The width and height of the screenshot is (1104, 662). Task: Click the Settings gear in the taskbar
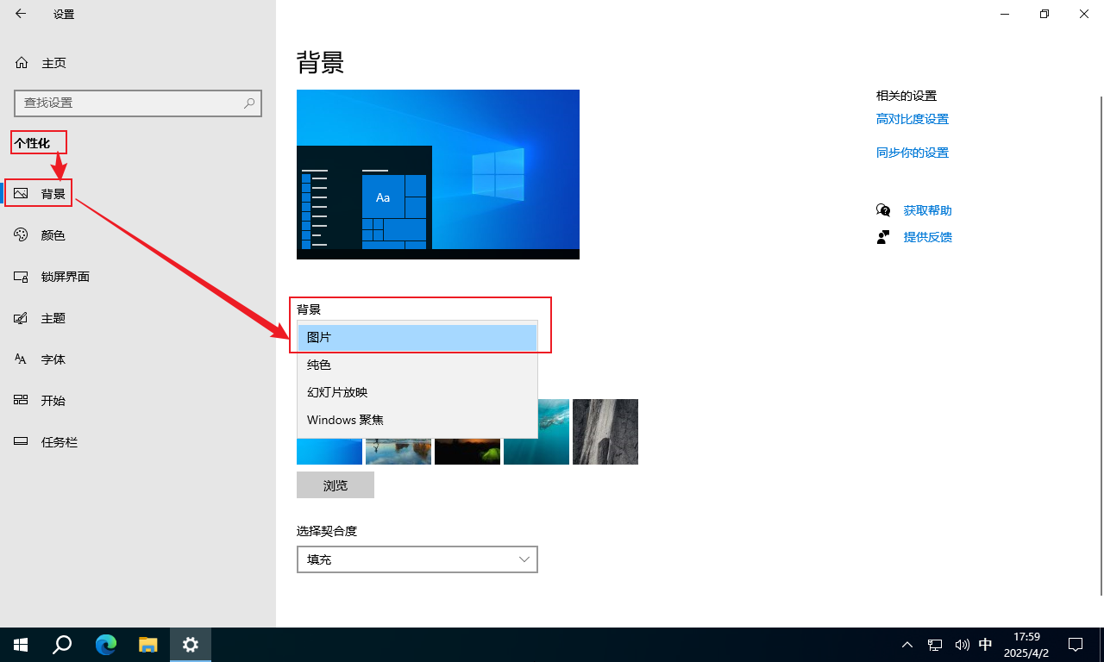click(x=191, y=645)
